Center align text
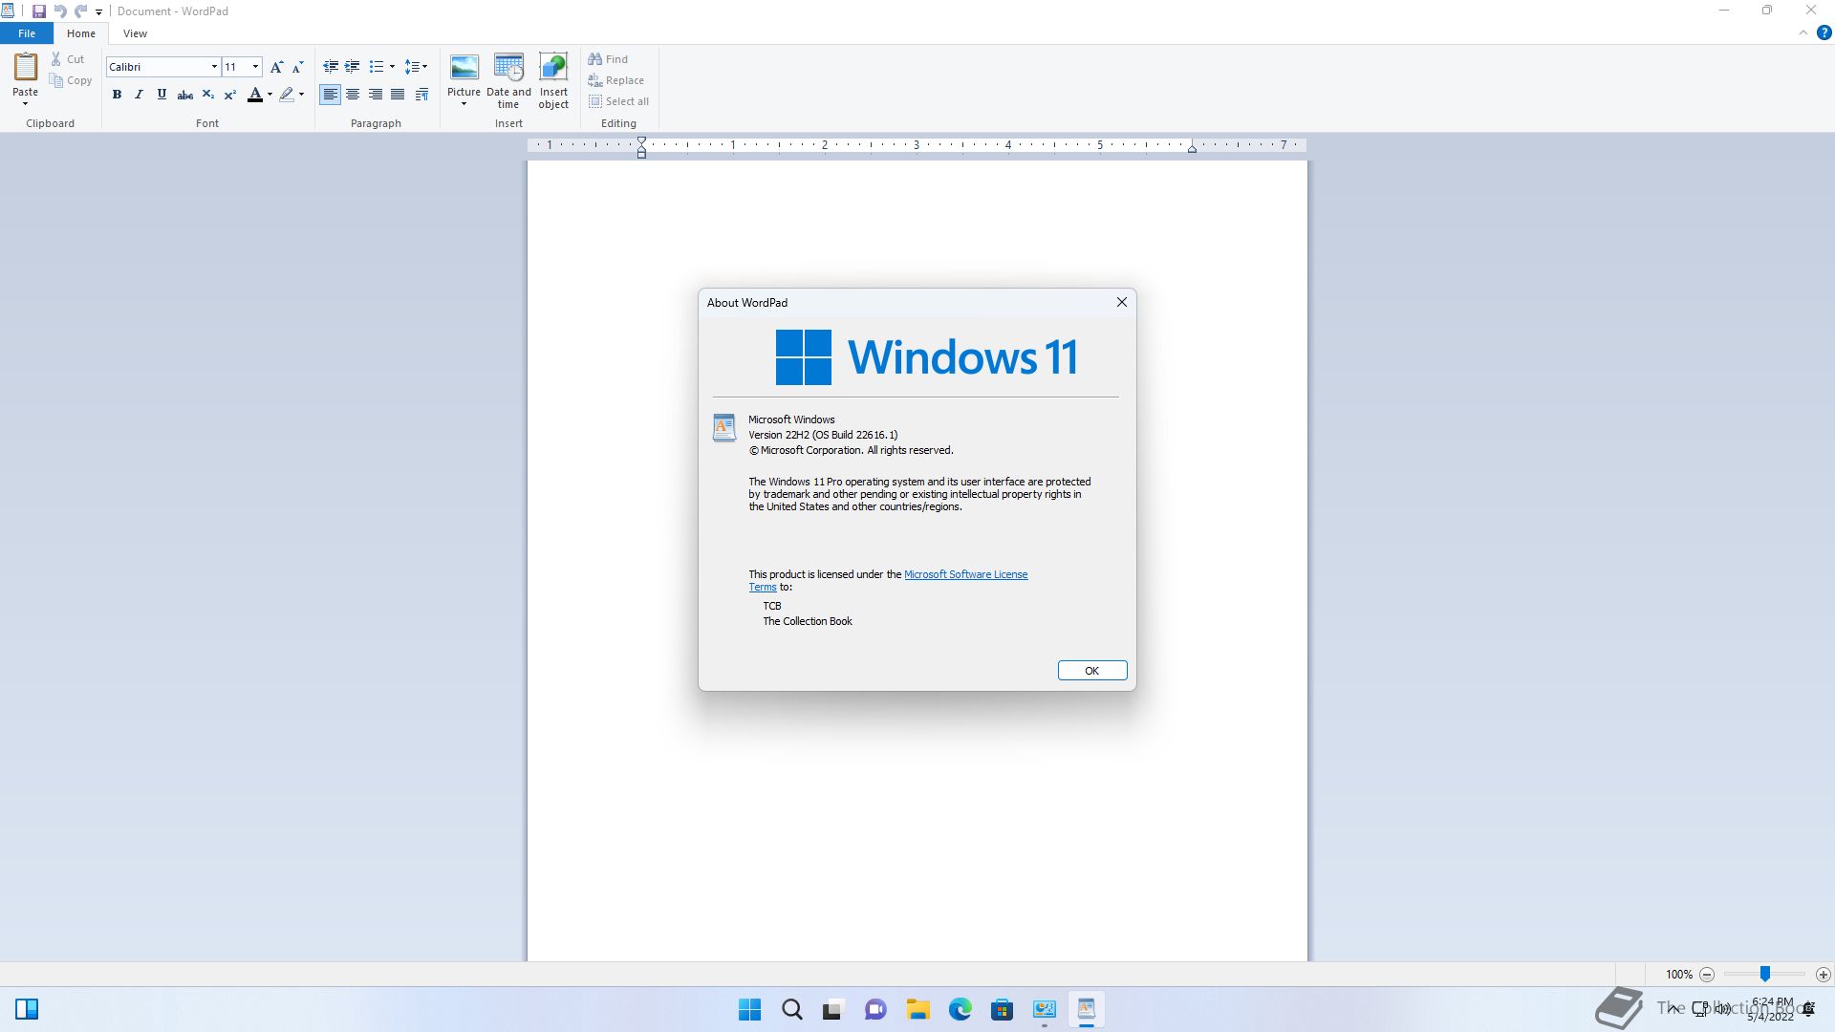 tap(353, 95)
